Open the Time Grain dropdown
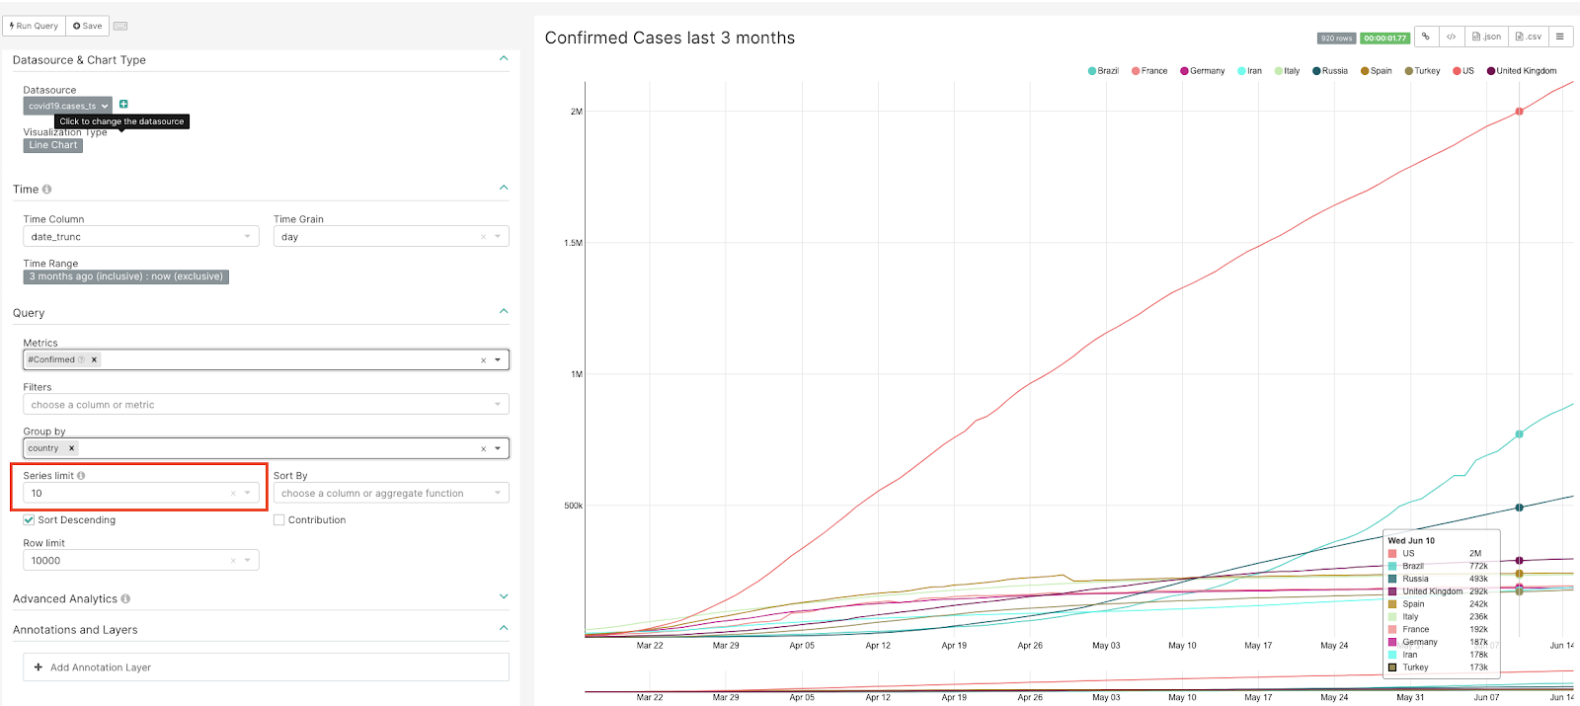 pyautogui.click(x=390, y=237)
